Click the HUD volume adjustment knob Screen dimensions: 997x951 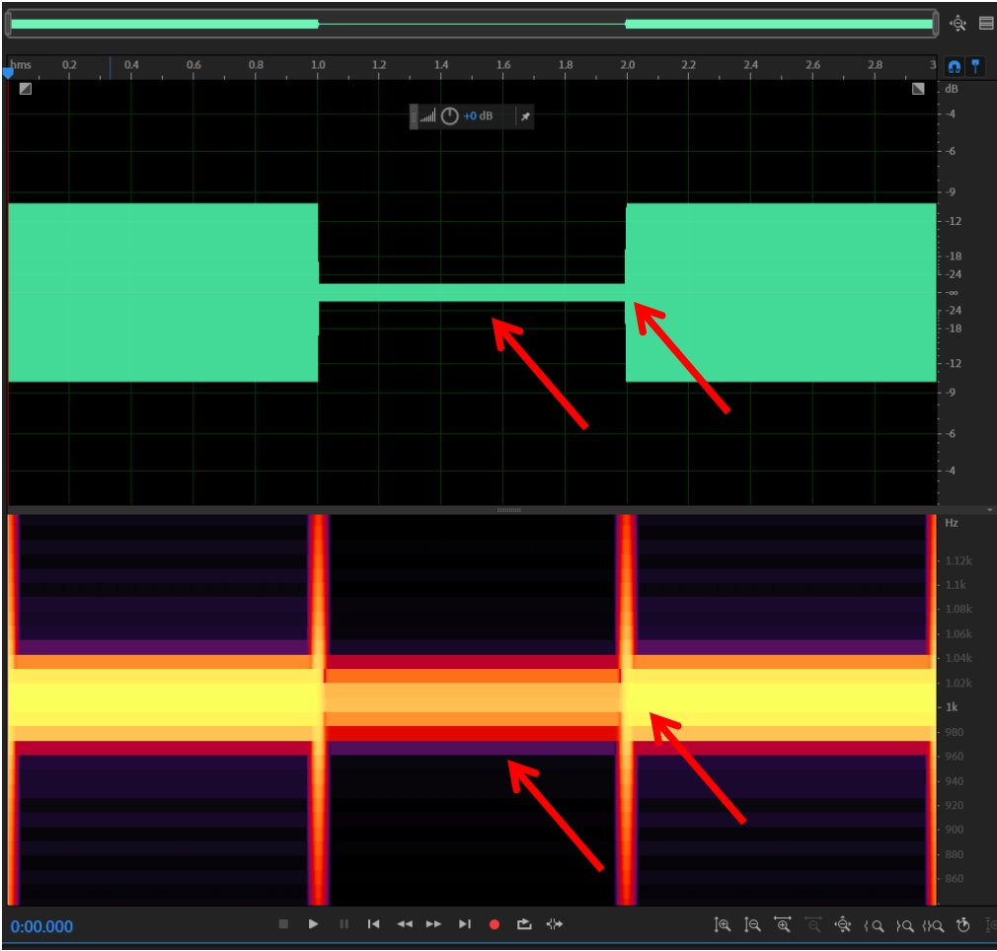449,116
